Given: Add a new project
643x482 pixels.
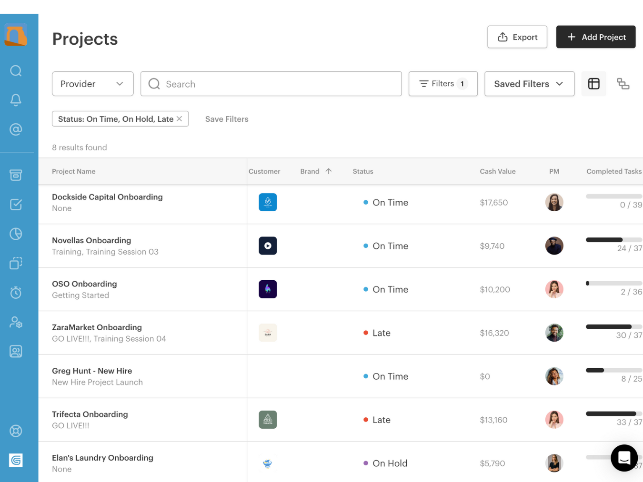Looking at the screenshot, I should click(x=595, y=37).
